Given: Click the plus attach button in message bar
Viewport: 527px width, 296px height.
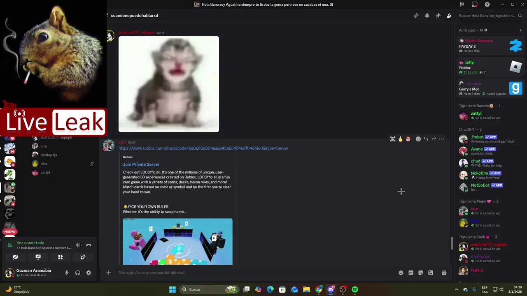Looking at the screenshot, I should pos(109,273).
